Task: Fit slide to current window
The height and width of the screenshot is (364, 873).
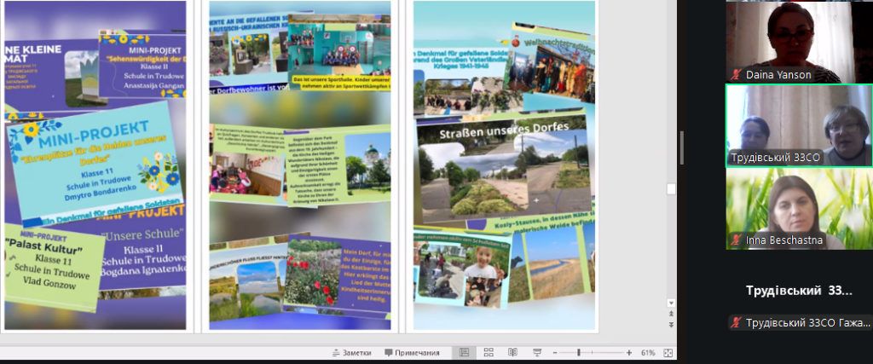Action: tap(668, 353)
